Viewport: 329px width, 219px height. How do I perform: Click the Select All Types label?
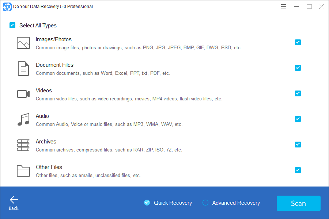pyautogui.click(x=38, y=26)
